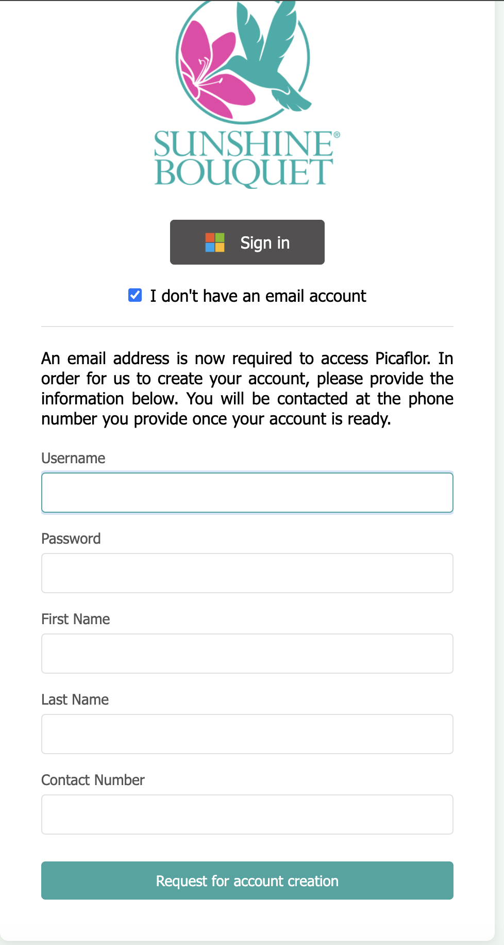Select the First Name text box
Screen dimensions: 504x945
pos(247,654)
